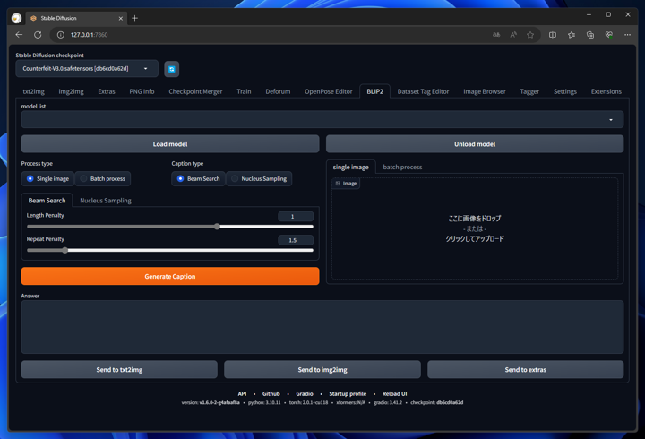Open collections icon
This screenshot has width=645, height=439.
590,35
